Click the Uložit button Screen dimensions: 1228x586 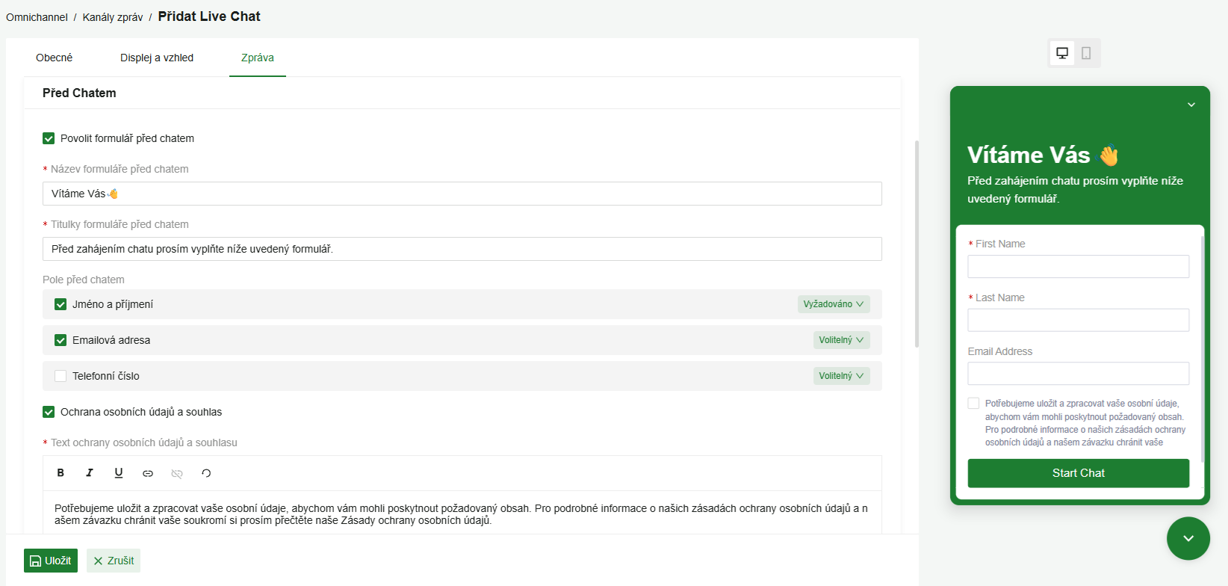(x=51, y=561)
